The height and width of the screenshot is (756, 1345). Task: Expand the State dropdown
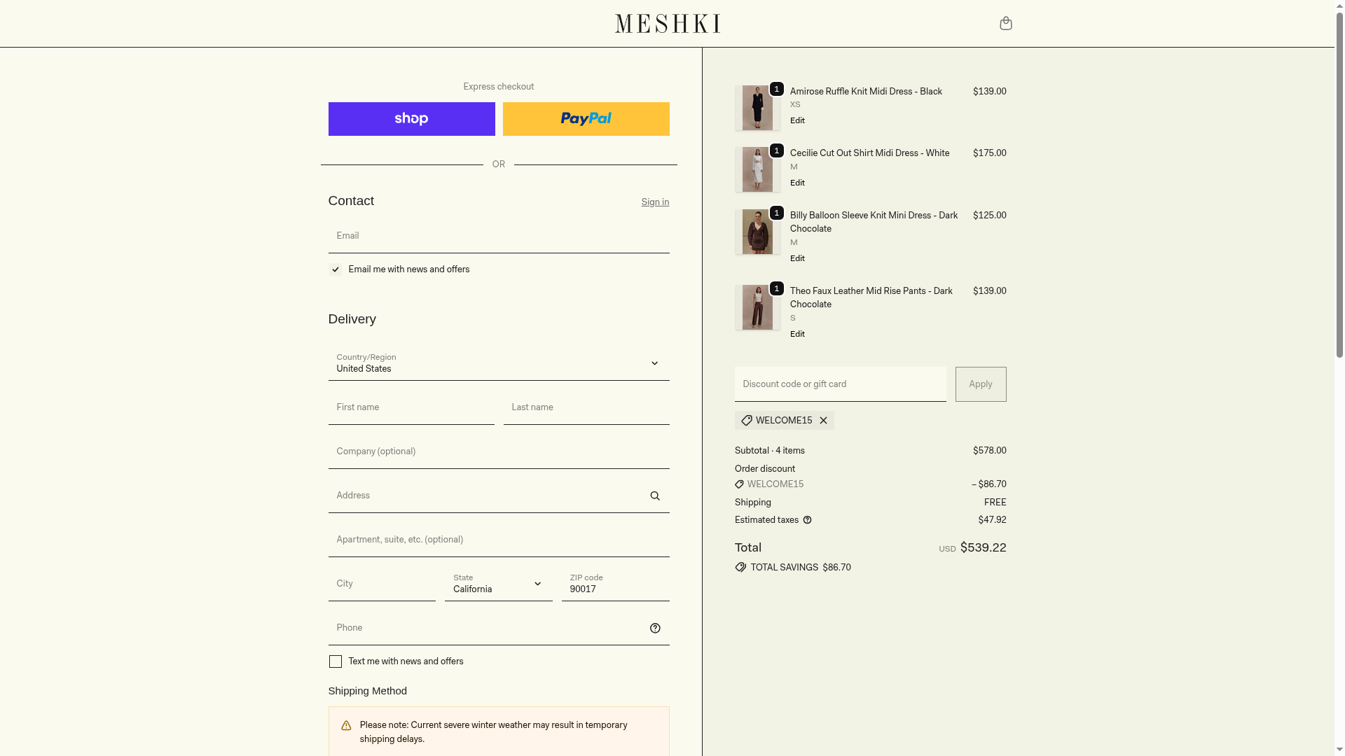pos(498,584)
